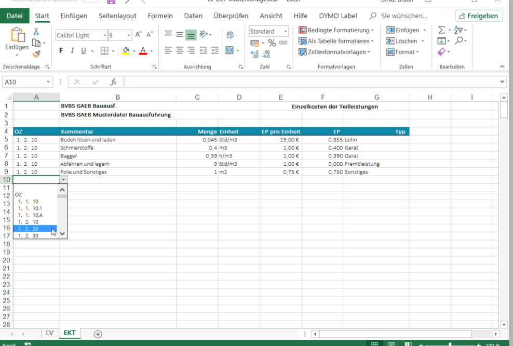The image size is (513, 346).
Task: Click the insert function fx icon
Action: (x=113, y=82)
